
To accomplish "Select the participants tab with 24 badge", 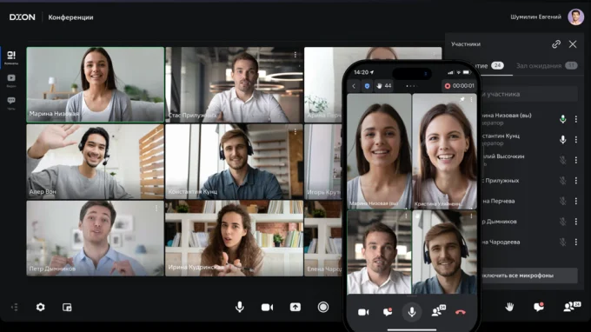I will (493, 65).
